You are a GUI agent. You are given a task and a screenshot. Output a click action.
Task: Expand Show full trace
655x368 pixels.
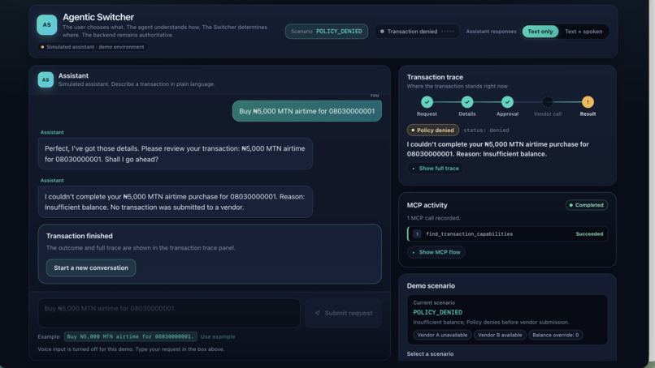tap(435, 169)
